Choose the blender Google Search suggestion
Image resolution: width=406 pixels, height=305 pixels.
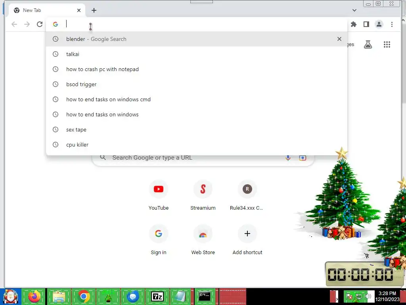(197, 39)
